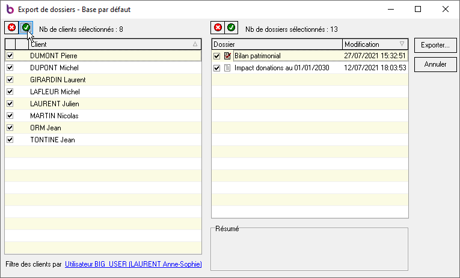The width and height of the screenshot is (460, 278).
Task: Toggle ORM Jean checkbox
Action: tap(10, 127)
